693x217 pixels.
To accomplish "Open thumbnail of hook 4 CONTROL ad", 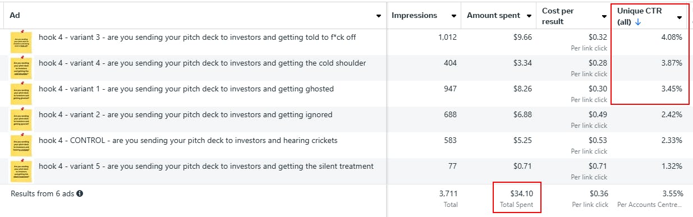I will tap(21, 145).
